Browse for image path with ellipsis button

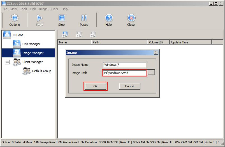click(x=151, y=73)
